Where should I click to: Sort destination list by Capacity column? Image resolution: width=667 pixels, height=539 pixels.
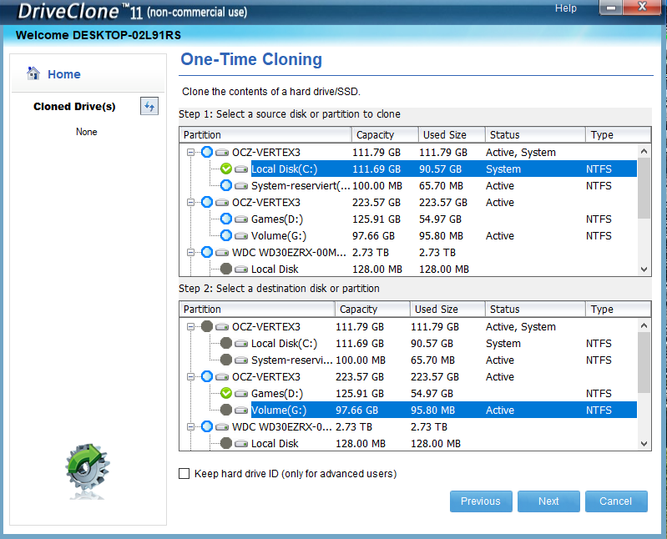click(372, 309)
